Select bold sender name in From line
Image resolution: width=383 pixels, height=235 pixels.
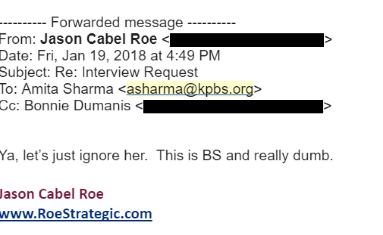[99, 39]
